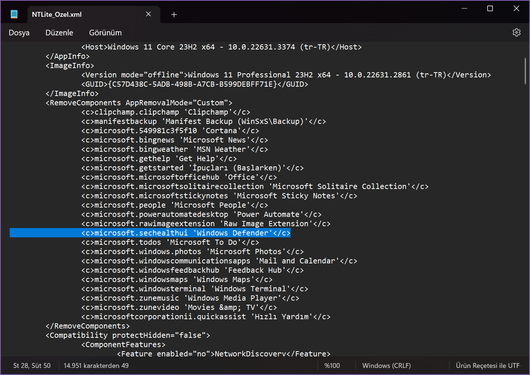Click the clipchamp.clipchamp 'Clipchamp' line

pos(166,112)
